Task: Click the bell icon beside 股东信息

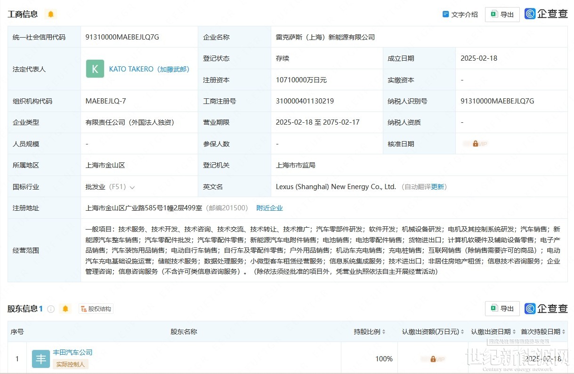Action: coord(65,309)
